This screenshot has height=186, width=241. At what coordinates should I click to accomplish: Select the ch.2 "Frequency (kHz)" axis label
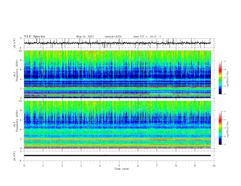click(x=17, y=121)
